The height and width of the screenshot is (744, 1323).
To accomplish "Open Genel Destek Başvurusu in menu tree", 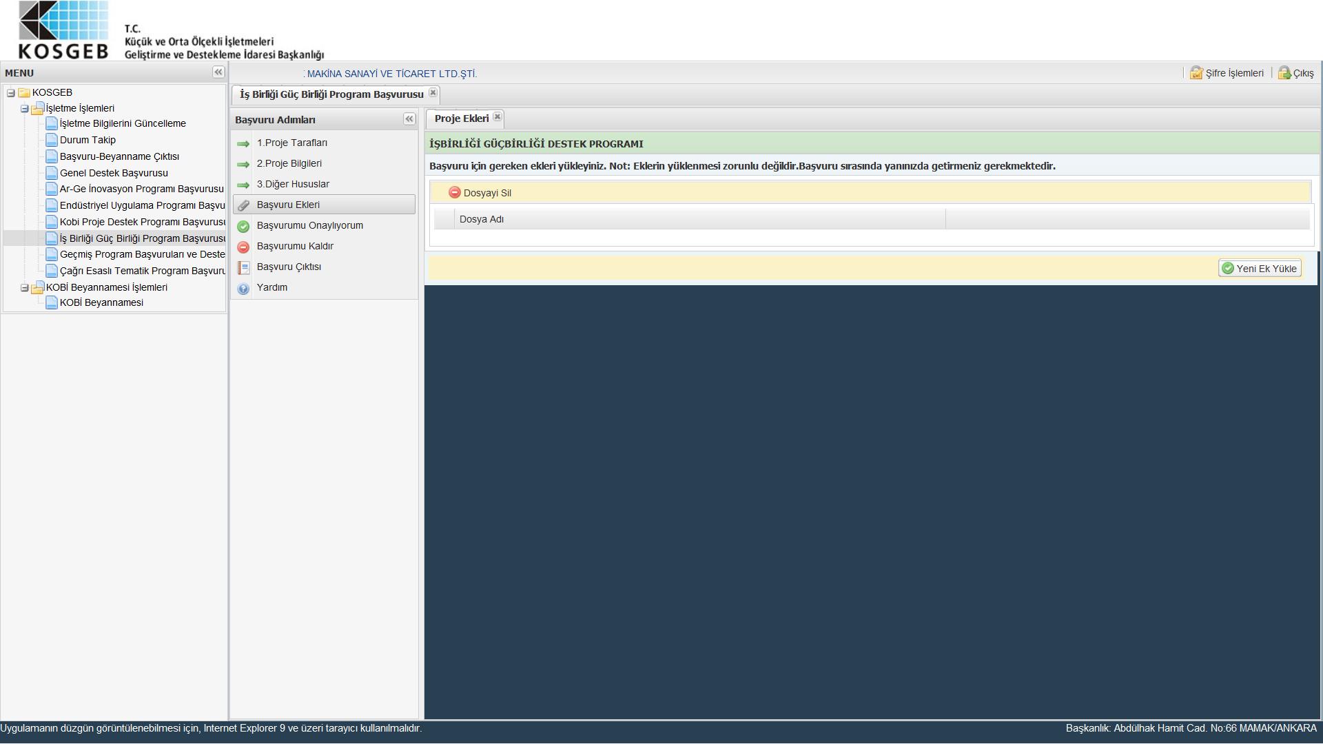I will click(114, 173).
